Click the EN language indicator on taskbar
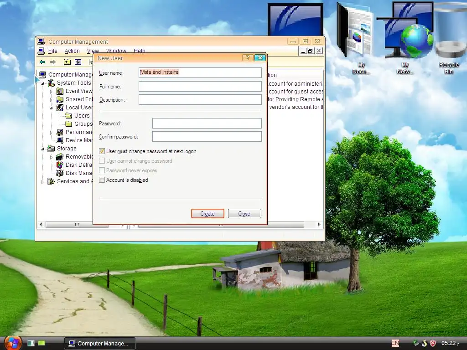The image size is (467, 350). click(395, 343)
